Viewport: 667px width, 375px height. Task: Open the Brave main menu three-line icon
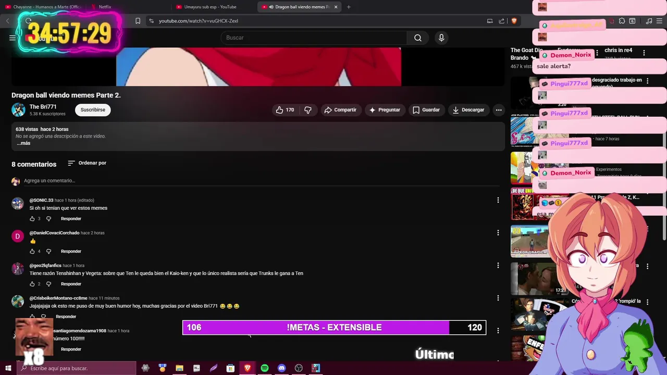pos(660,21)
